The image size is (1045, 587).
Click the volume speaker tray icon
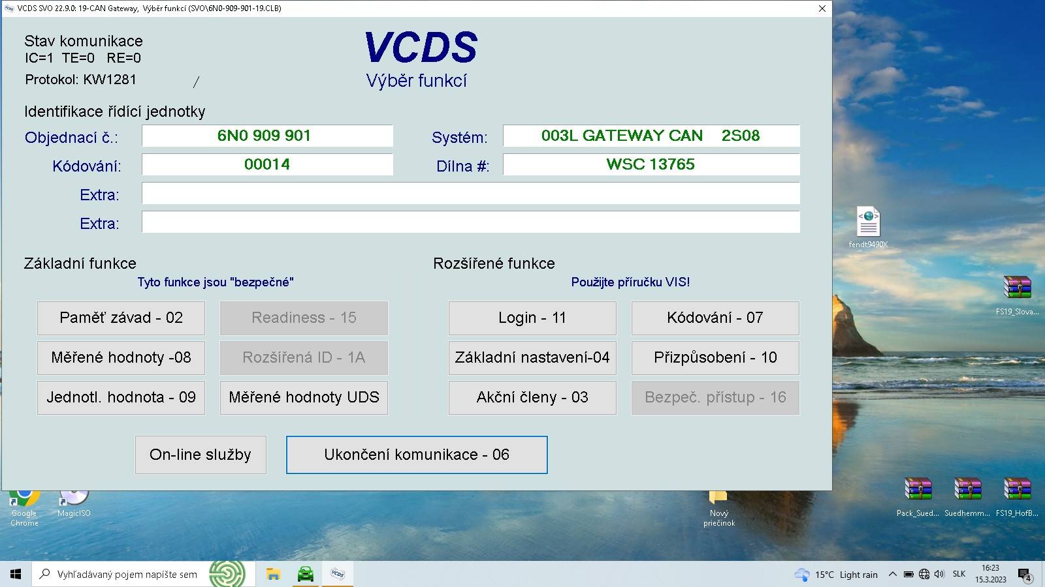click(x=940, y=575)
